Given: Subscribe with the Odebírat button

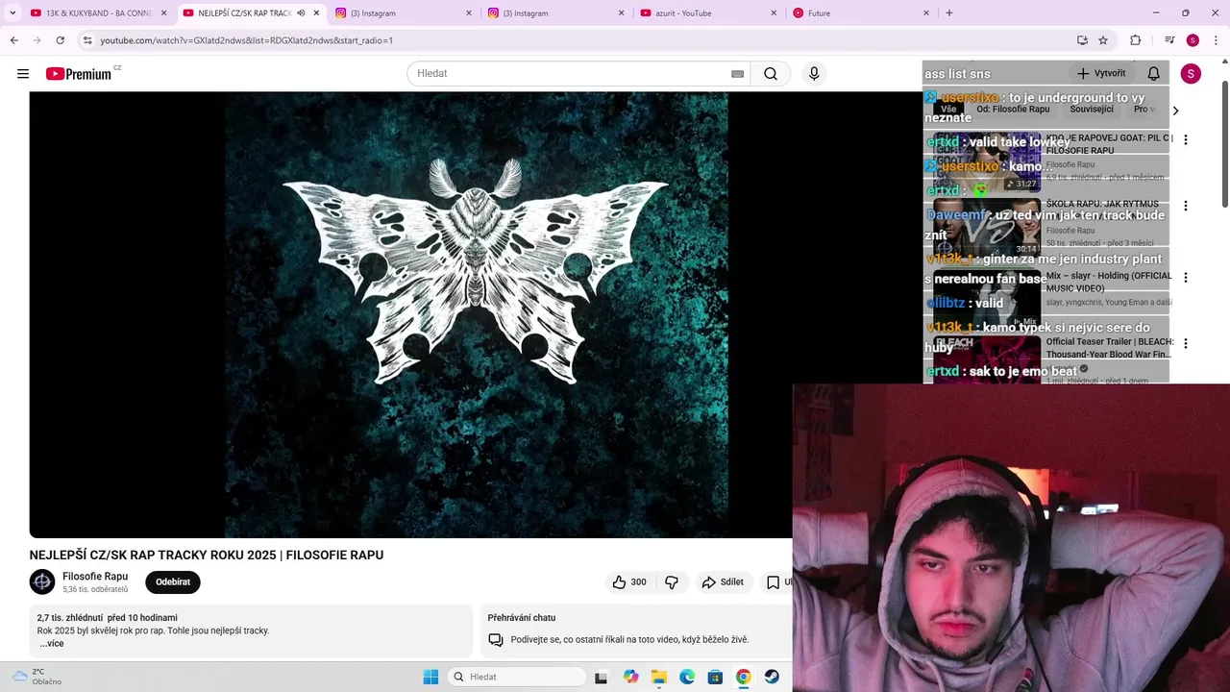Looking at the screenshot, I should (x=173, y=582).
